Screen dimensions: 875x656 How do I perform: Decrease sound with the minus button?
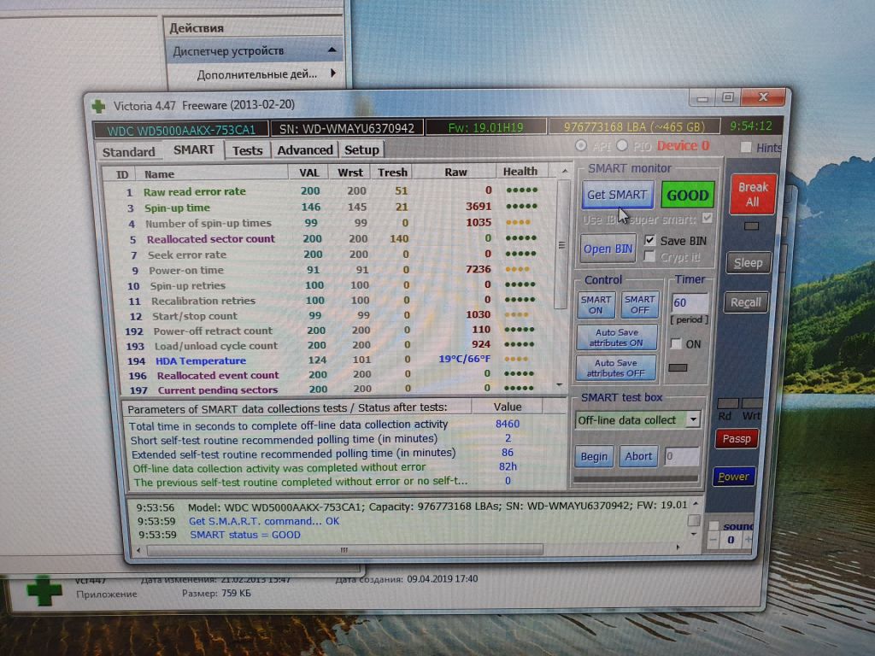[x=713, y=540]
